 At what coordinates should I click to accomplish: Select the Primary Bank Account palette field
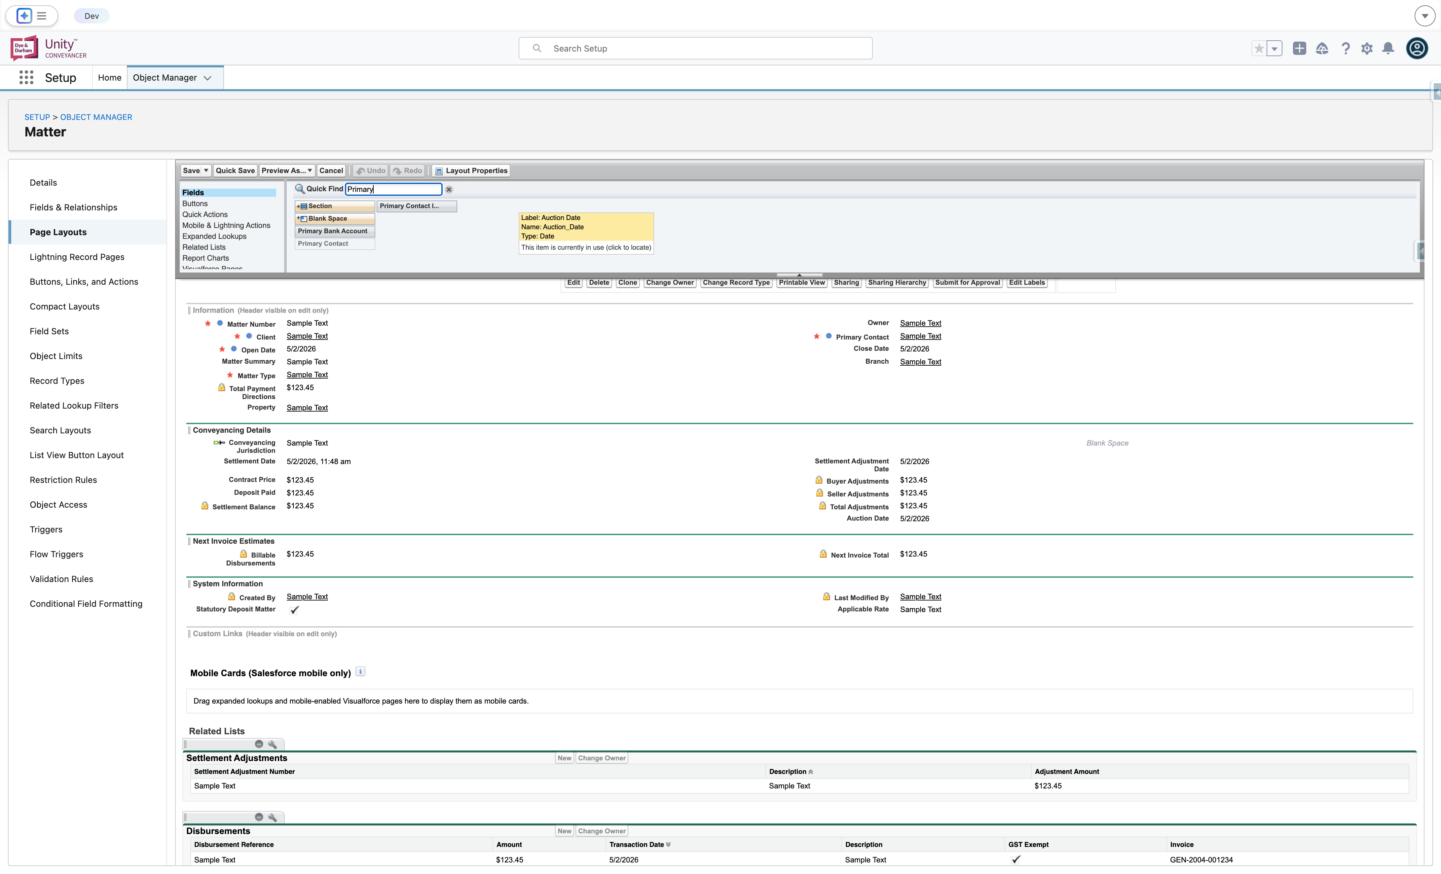point(335,231)
